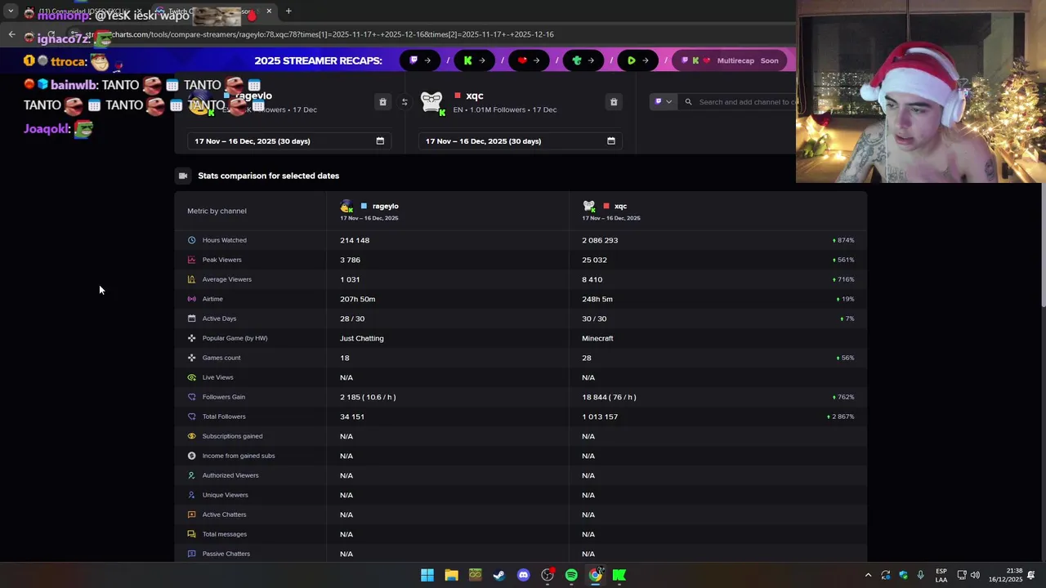
Task: Open the Kick app on taskbar
Action: coord(619,575)
